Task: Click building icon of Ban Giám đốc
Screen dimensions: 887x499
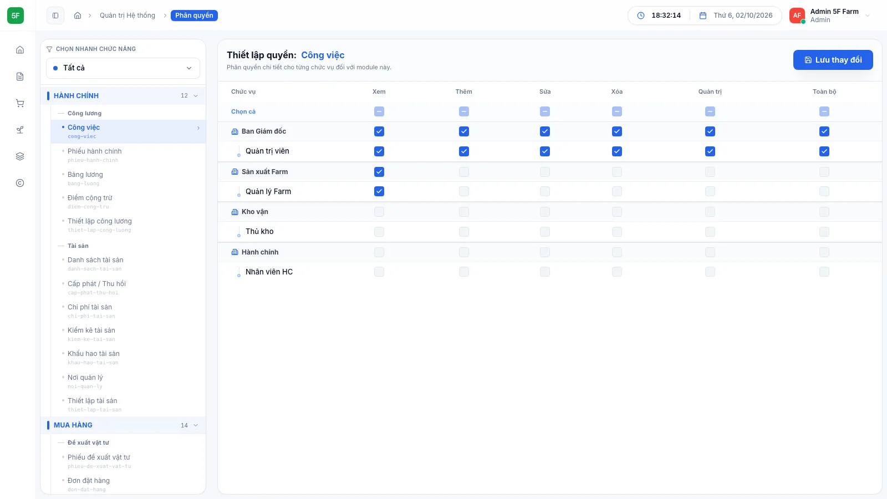Action: [235, 131]
